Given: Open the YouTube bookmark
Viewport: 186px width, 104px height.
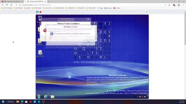Looking at the screenshot, I should (117, 8).
